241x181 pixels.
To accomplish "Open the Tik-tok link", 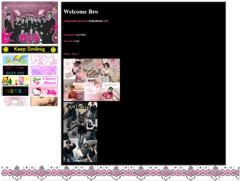I will click(x=68, y=41).
